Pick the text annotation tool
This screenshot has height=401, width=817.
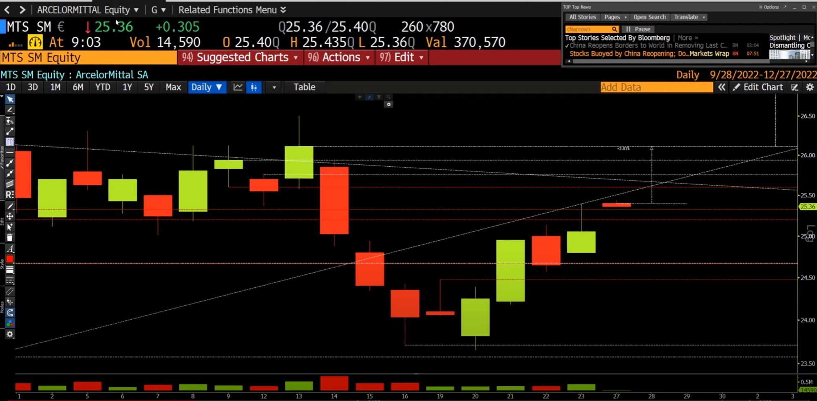(10, 142)
